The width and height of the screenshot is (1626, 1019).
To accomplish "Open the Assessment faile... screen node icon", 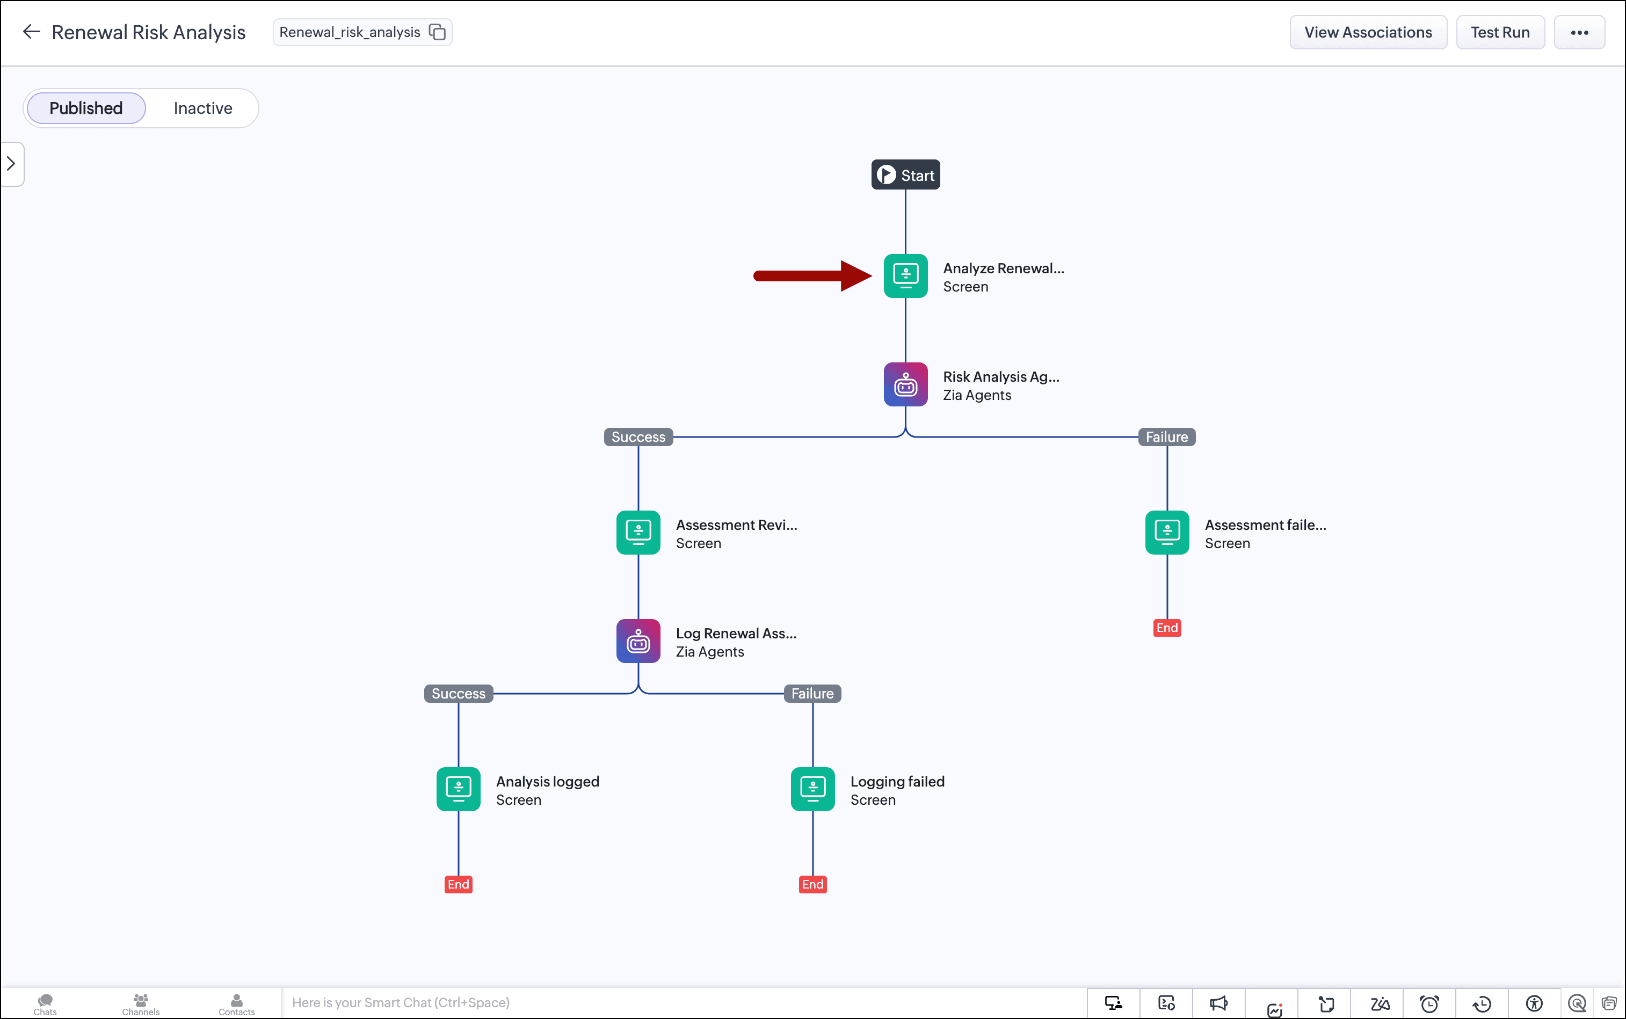I will [x=1167, y=533].
